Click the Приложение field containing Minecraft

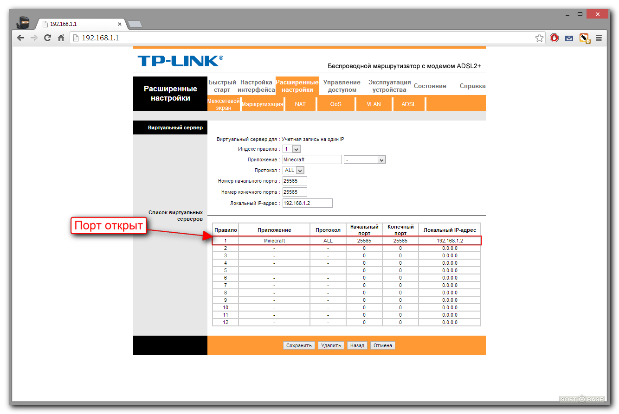[312, 159]
